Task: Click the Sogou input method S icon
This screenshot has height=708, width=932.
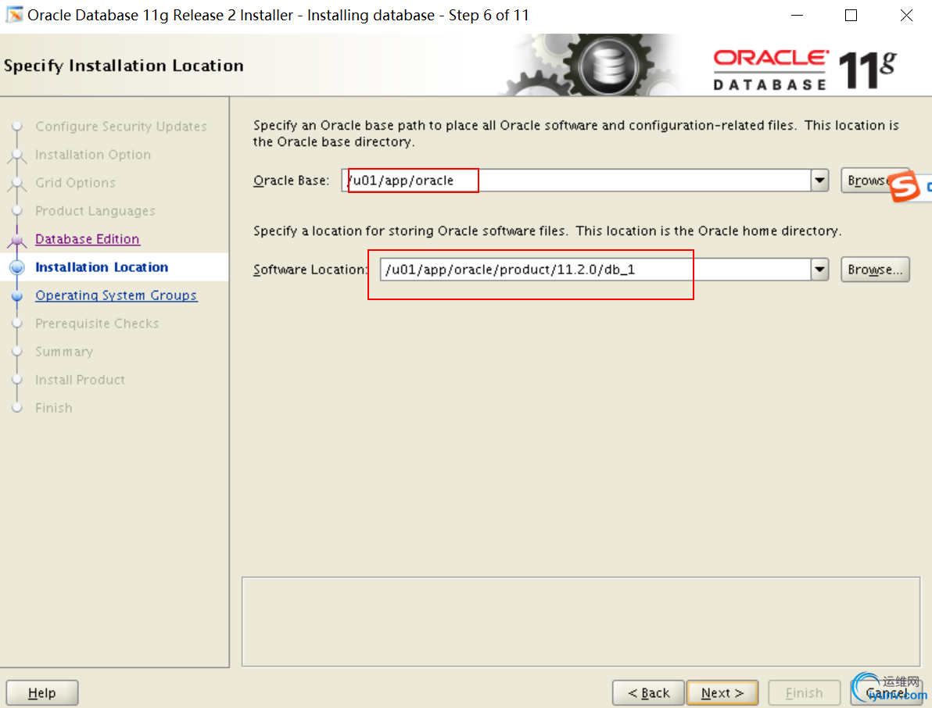Action: pyautogui.click(x=904, y=187)
